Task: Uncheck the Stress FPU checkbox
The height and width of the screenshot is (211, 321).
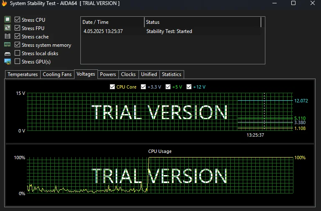Action: coord(18,28)
